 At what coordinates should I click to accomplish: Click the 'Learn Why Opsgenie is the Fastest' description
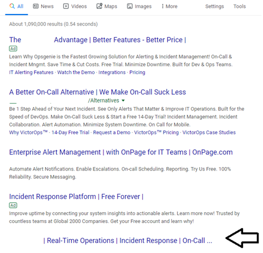(121, 61)
